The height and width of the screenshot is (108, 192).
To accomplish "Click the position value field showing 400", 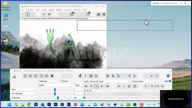I will pos(77,98).
